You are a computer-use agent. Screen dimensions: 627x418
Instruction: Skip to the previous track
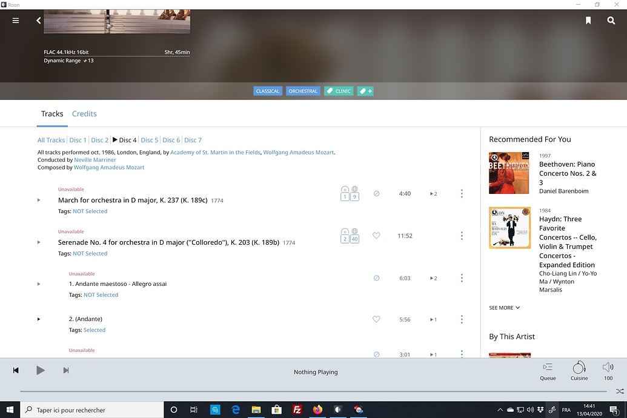pos(16,370)
